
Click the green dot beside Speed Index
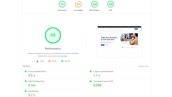26,91
